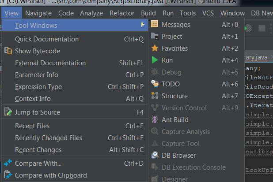Click the Structure tool window icon
The image size is (273, 182).
pos(155,96)
